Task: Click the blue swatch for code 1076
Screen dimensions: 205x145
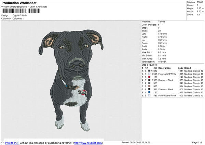Action: (149, 92)
